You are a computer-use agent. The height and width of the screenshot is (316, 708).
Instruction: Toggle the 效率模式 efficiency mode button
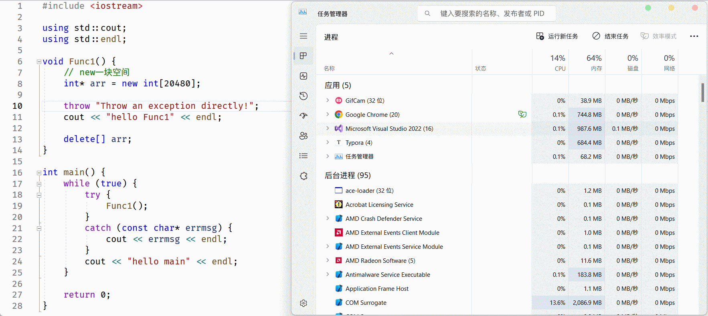click(x=658, y=36)
